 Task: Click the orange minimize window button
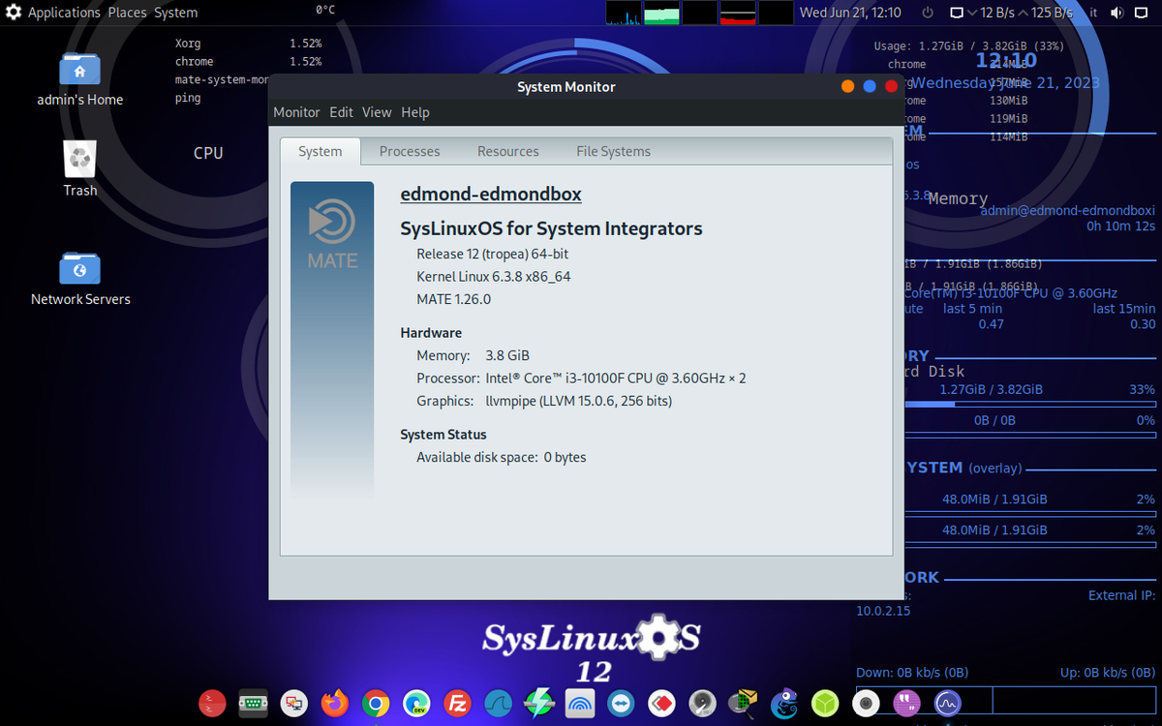[x=847, y=86]
